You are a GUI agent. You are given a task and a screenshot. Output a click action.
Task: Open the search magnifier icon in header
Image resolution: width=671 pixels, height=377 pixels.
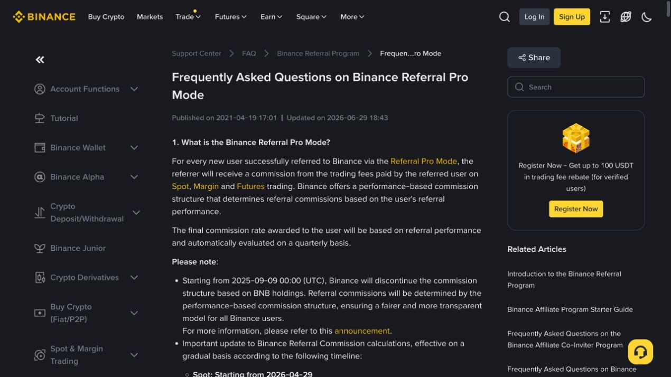click(x=505, y=17)
